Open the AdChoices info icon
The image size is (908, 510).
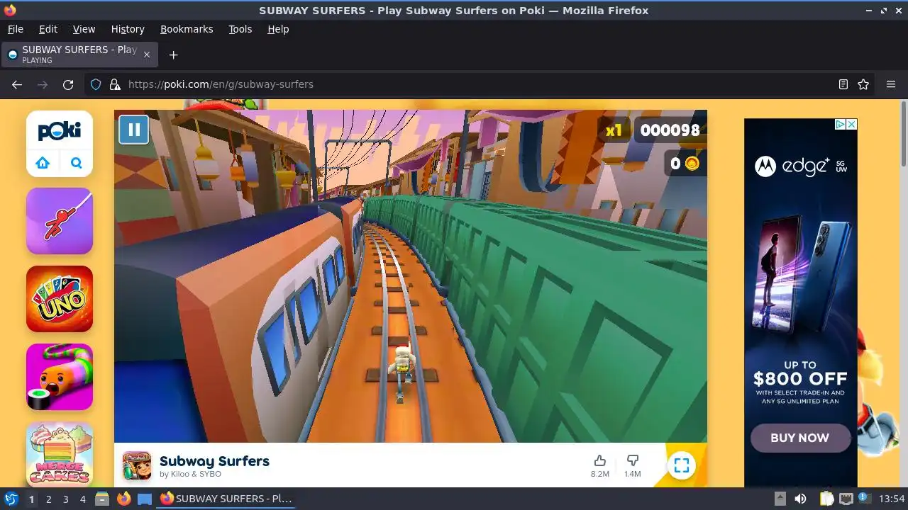click(x=840, y=124)
